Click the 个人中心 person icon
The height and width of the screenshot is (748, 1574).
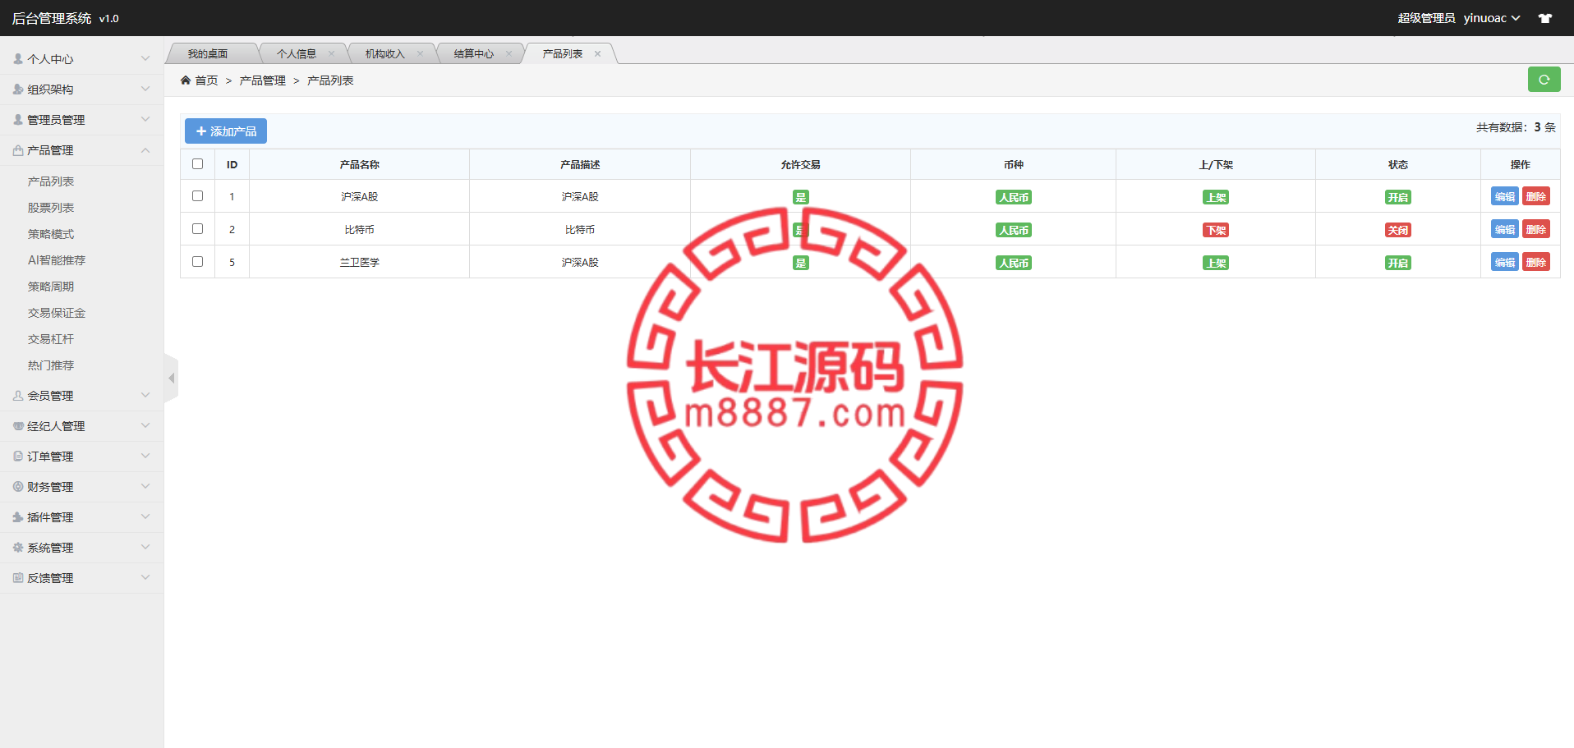18,59
